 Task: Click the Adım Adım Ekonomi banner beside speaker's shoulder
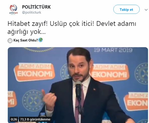(x=109, y=73)
